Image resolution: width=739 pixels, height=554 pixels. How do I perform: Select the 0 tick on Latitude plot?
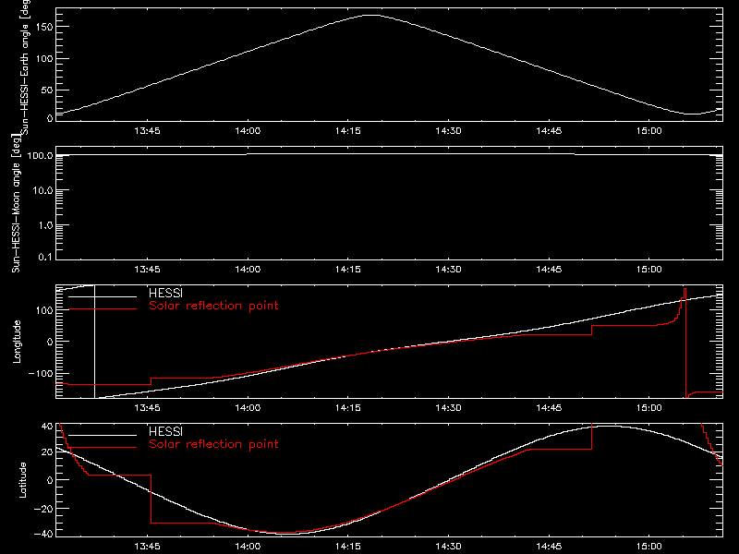pyautogui.click(x=50, y=480)
